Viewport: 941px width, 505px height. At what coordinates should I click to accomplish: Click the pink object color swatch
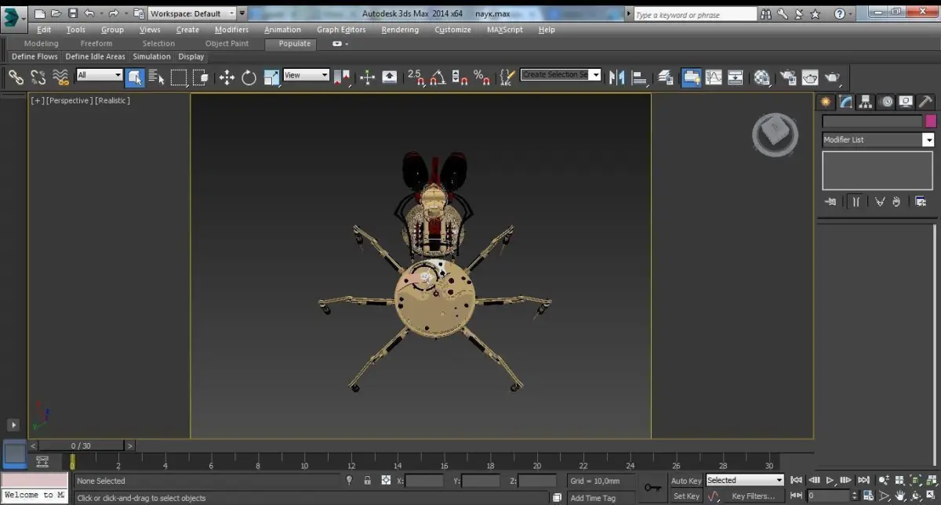tap(931, 121)
